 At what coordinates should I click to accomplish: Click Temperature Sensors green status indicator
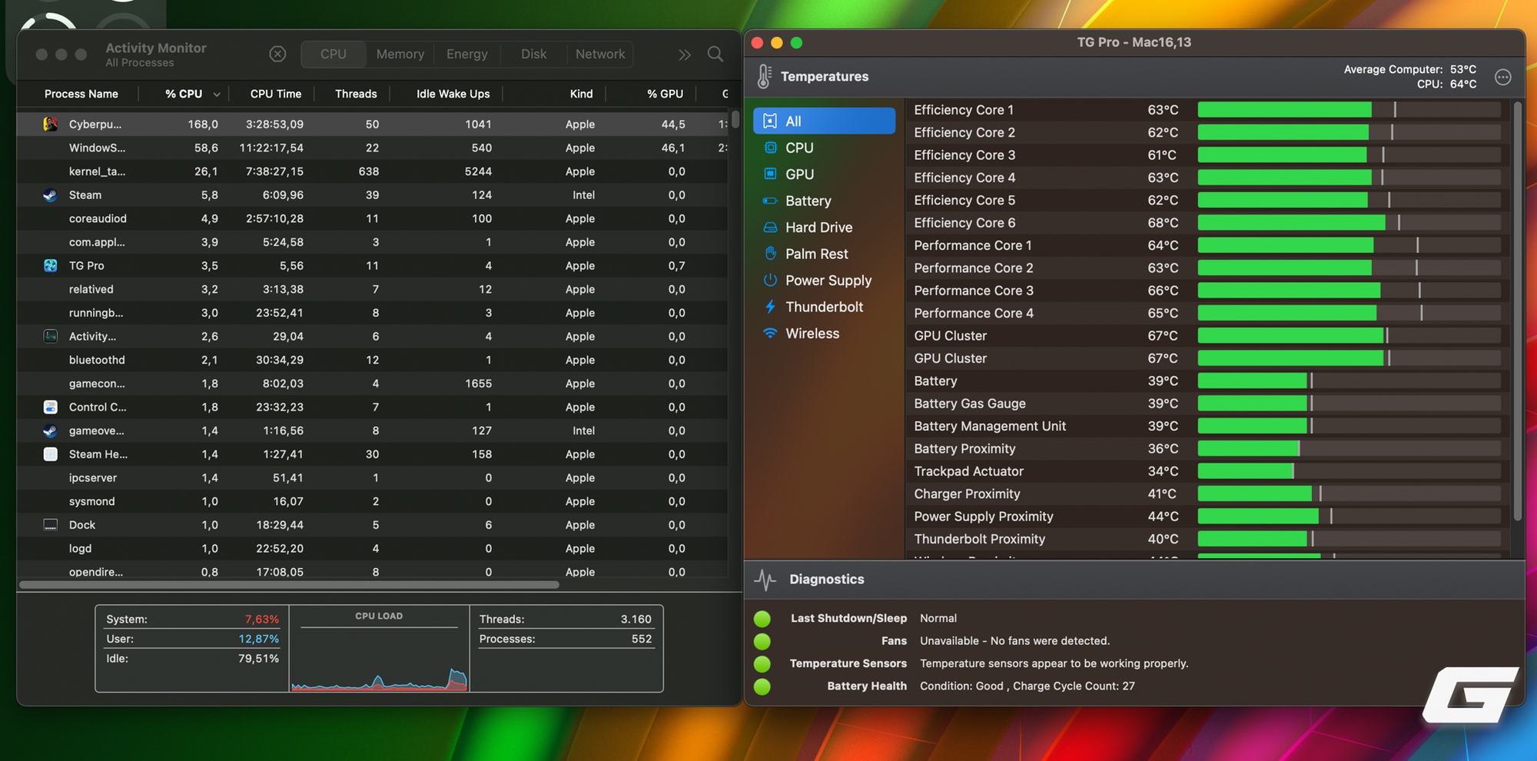click(762, 664)
